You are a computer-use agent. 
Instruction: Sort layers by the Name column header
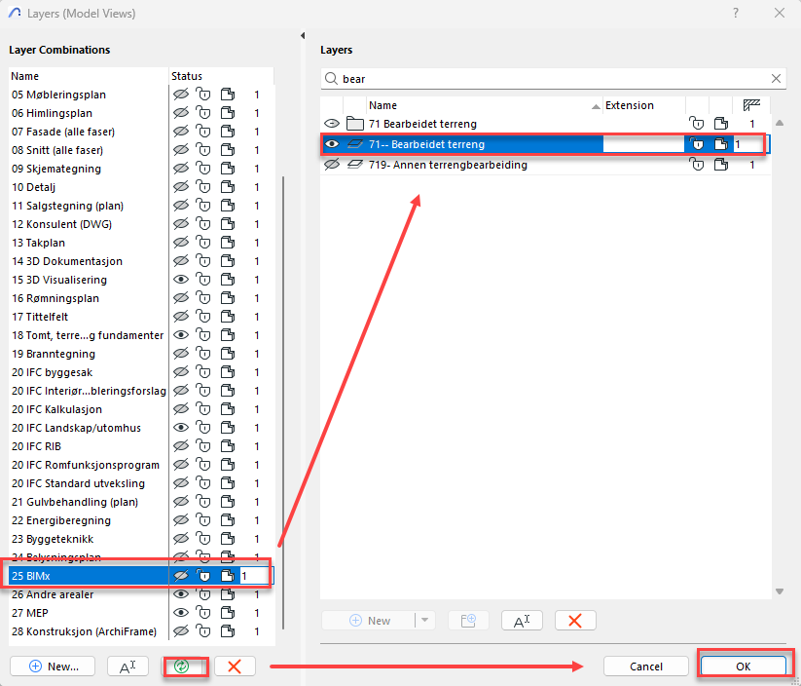point(477,105)
